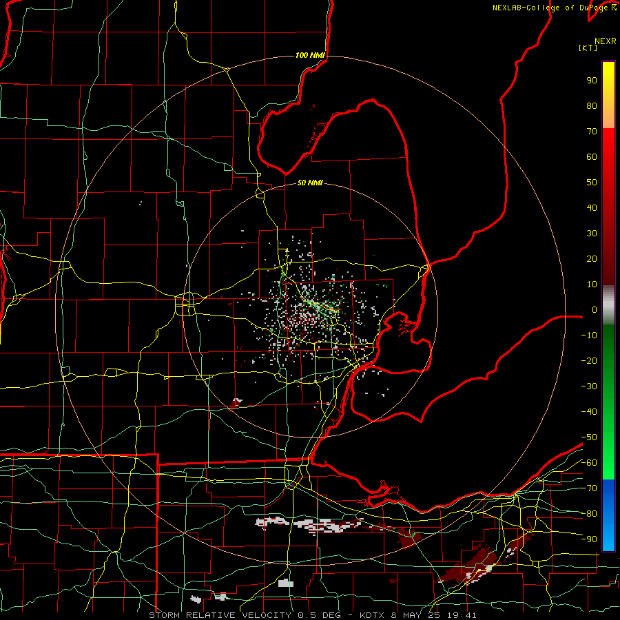Click the 50 NMI range ring label
The height and width of the screenshot is (620, 620).
[x=310, y=183]
